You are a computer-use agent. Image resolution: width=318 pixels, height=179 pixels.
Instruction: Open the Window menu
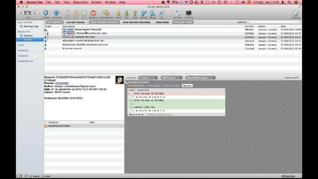(x=110, y=2)
